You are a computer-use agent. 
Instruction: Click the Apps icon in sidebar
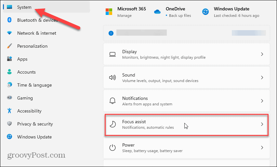pyautogui.click(x=9, y=59)
